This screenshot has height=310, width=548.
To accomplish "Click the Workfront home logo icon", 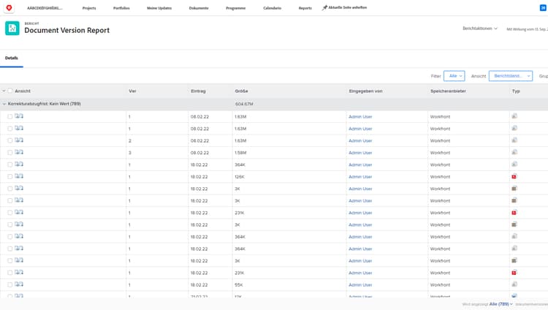I will point(9,7).
